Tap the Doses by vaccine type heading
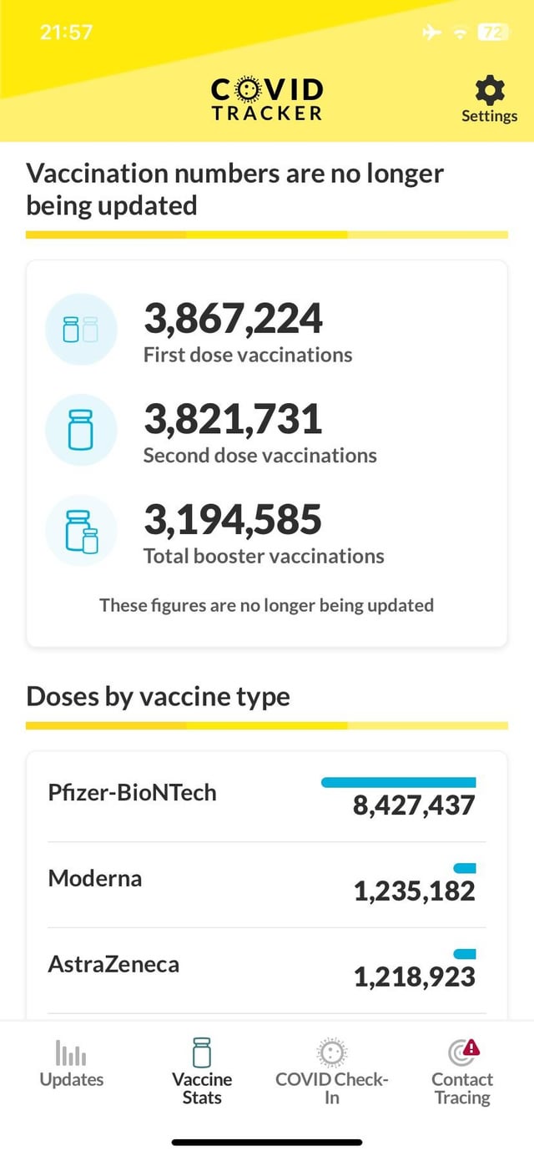 [159, 696]
